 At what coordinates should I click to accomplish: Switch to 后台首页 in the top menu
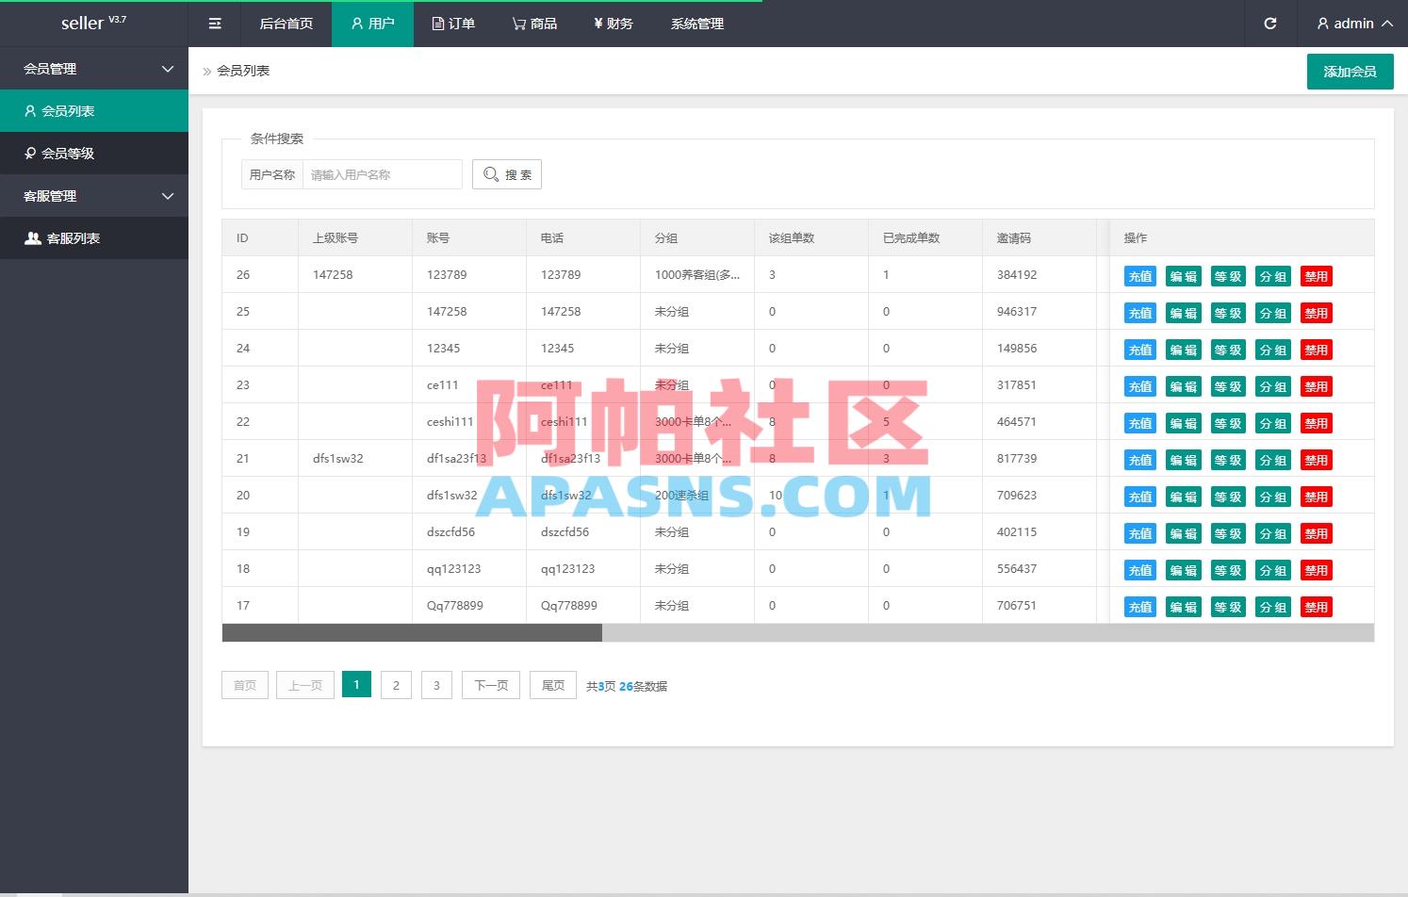pos(287,24)
